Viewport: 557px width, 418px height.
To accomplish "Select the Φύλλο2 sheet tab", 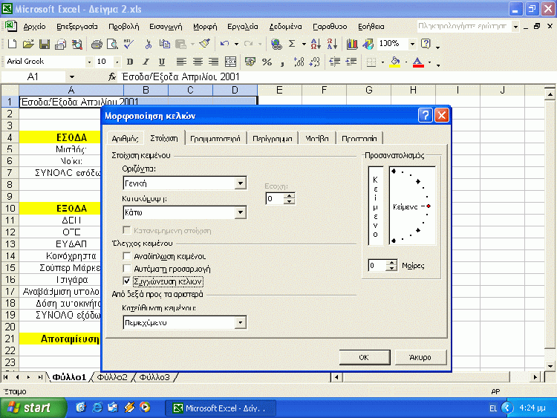I will coord(112,377).
